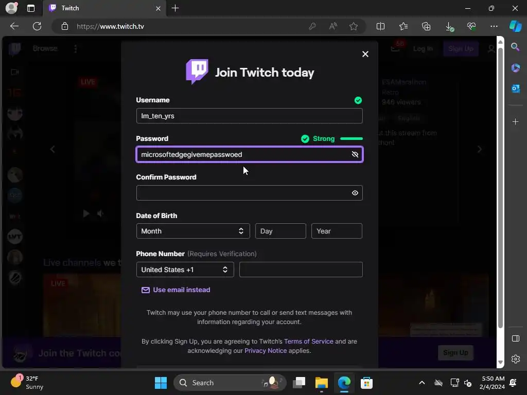Open sidebar settings gear icon
Image resolution: width=527 pixels, height=395 pixels.
(515, 359)
